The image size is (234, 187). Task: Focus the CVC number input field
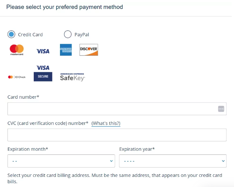(117, 135)
